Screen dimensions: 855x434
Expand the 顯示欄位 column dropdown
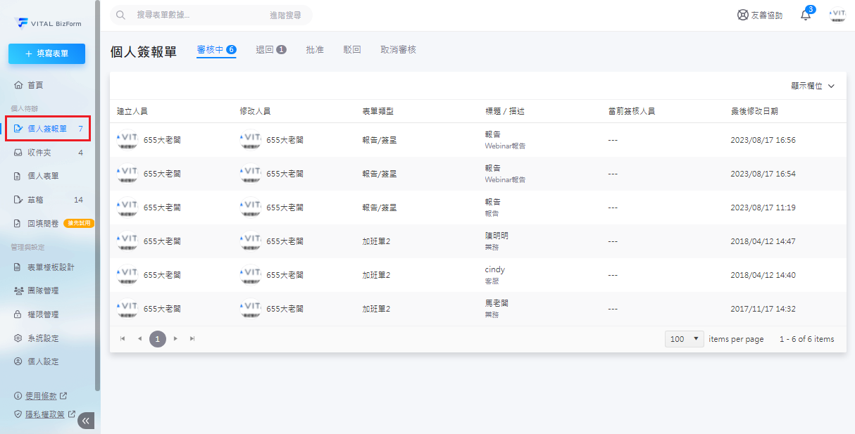812,86
